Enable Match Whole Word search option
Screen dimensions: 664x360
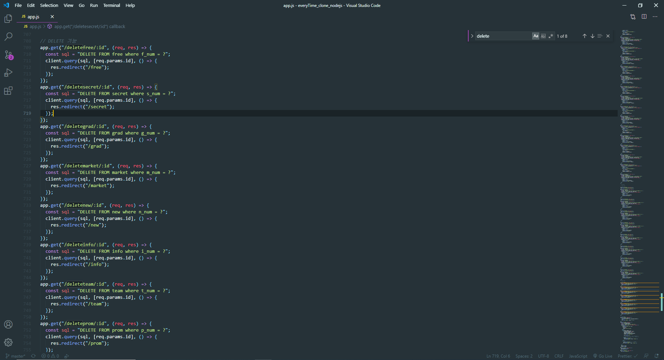point(543,36)
